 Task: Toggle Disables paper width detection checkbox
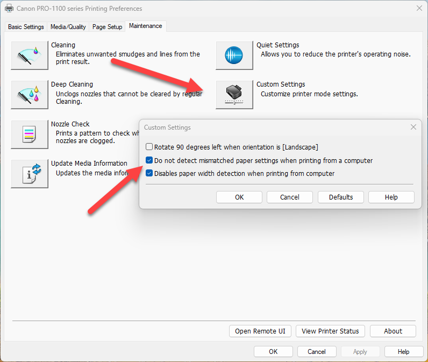149,173
